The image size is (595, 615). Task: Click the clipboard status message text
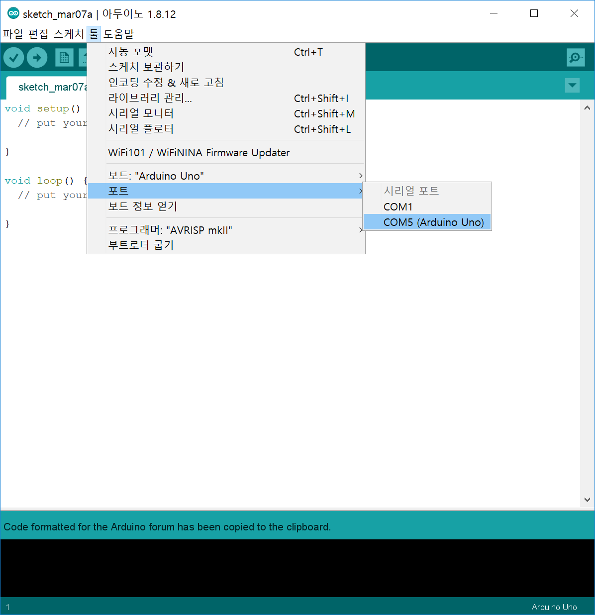point(167,527)
